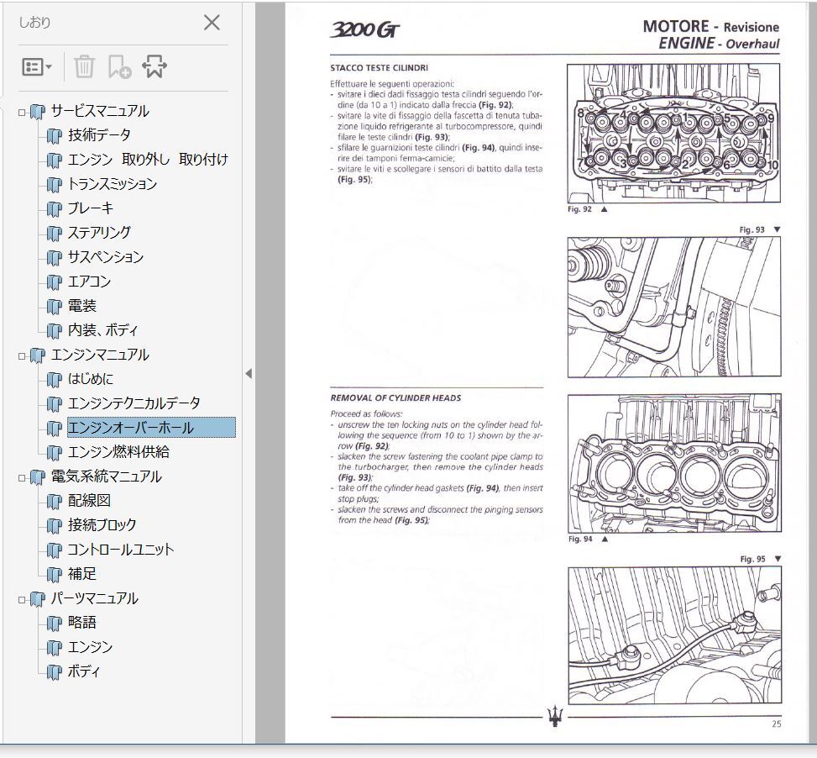Open the サービスマニュアル bookmark
The image size is (817, 758).
coord(100,111)
